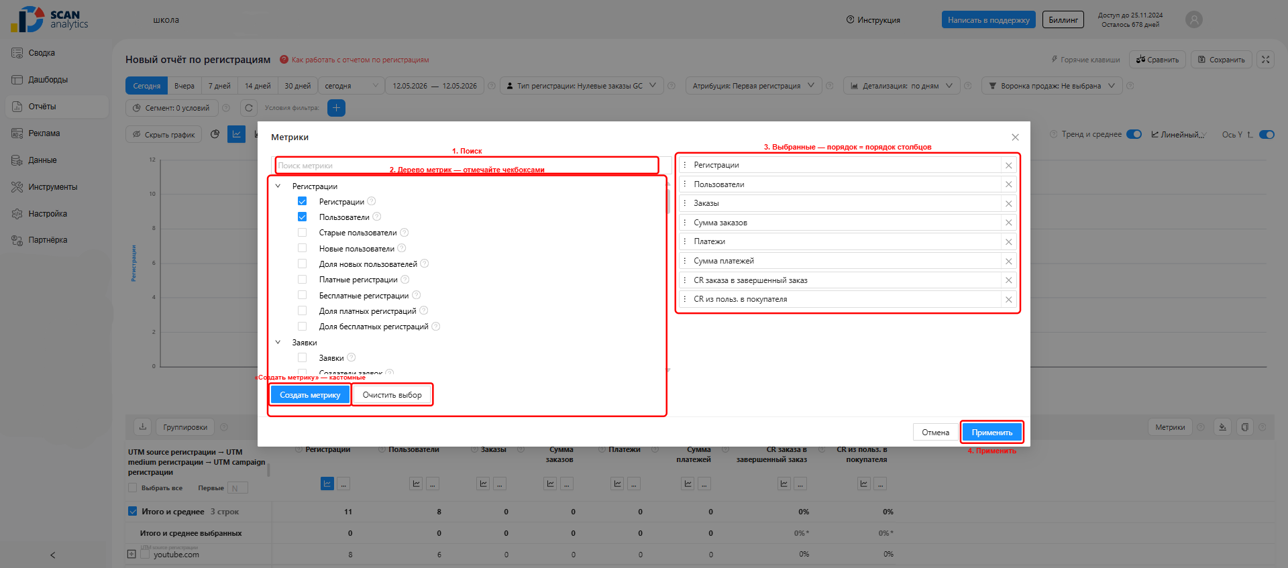Open help tooltip icon beside Старые пользователи
Viewport: 1288px width, 568px height.
(405, 233)
